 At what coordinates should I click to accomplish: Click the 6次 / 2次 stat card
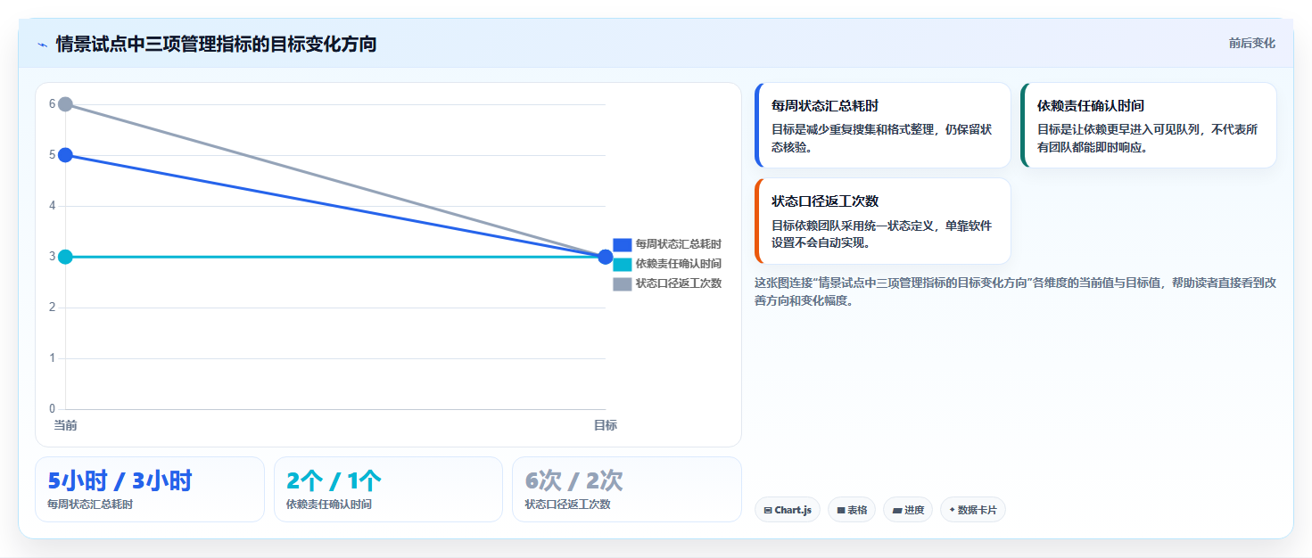click(627, 489)
